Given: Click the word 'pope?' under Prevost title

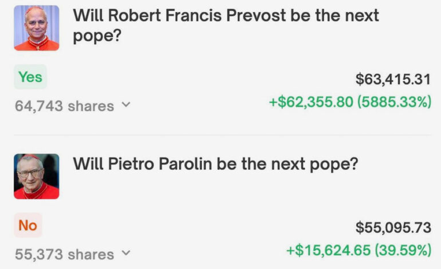Looking at the screenshot, I should point(97,37).
